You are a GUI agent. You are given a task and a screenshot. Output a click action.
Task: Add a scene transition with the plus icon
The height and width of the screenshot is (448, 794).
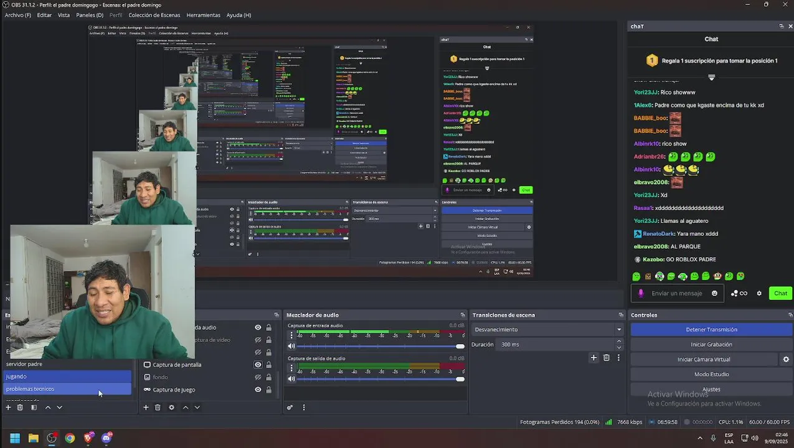(593, 358)
